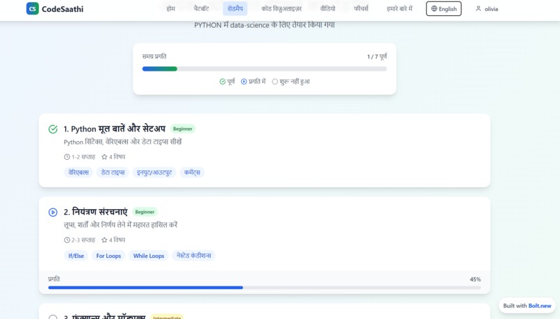Viewport: 560px width, 319px height.
Task: Click the 1-2 सप्ताह duration text
Action: click(83, 157)
